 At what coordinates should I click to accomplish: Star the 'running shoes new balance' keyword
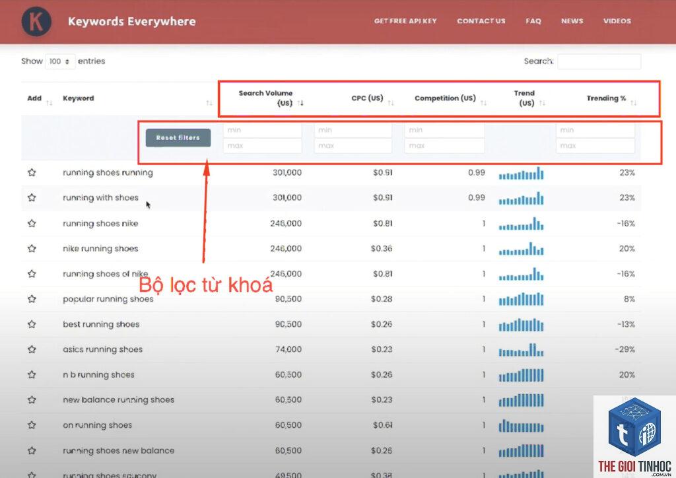click(x=32, y=450)
